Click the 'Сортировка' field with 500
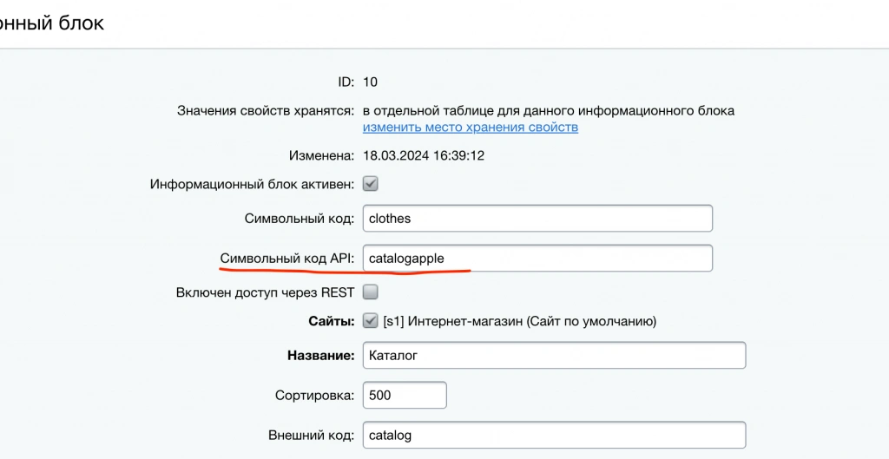The image size is (889, 459). tap(405, 395)
